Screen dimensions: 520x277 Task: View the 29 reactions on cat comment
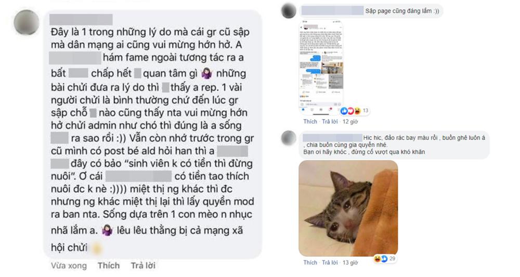[385, 258]
